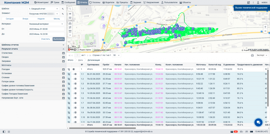Open the support chat bubble button
This screenshot has height=134, width=270.
tap(258, 122)
